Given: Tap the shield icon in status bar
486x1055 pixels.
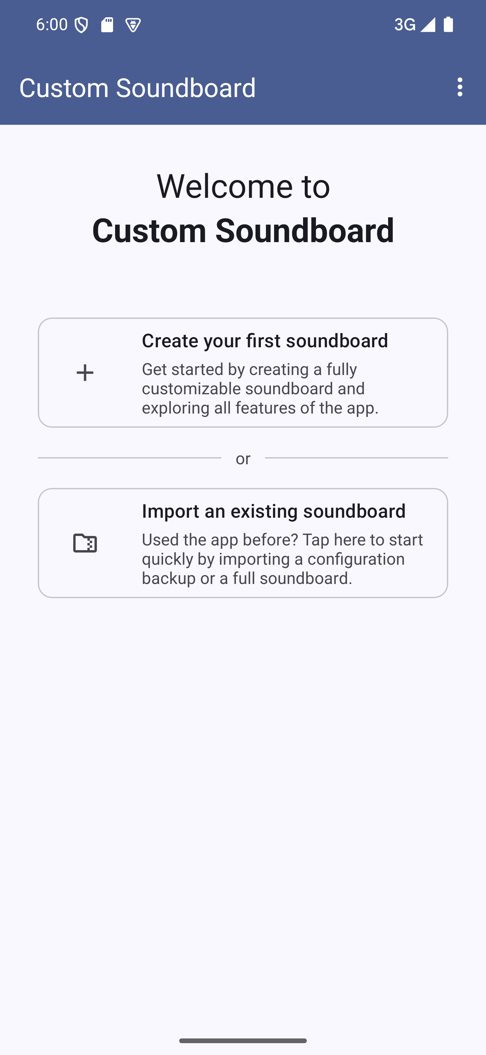Looking at the screenshot, I should coord(81,25).
